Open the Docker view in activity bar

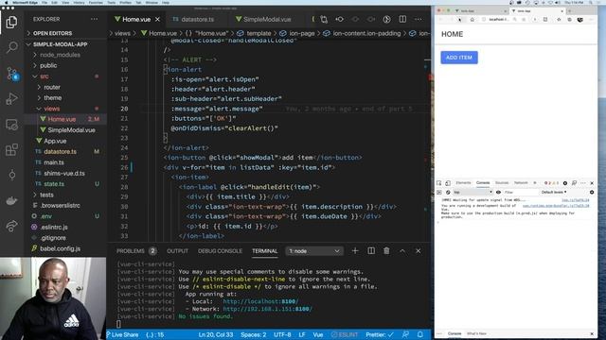pyautogui.click(x=11, y=201)
